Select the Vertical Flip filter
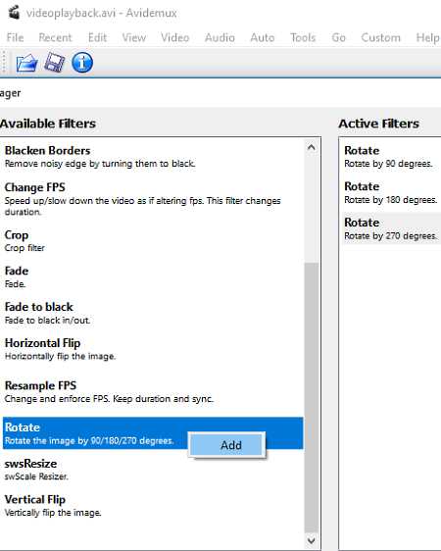 tap(153, 506)
